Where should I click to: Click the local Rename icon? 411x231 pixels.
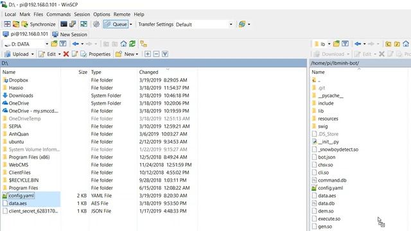(74, 54)
